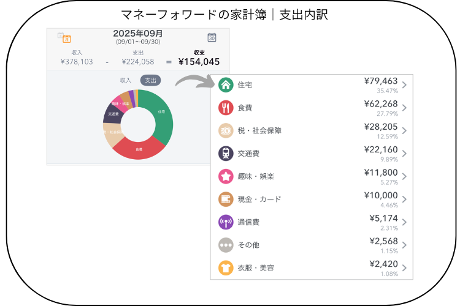The image size is (460, 306).
Task: Open the 食費 category row label
Action: point(245,108)
